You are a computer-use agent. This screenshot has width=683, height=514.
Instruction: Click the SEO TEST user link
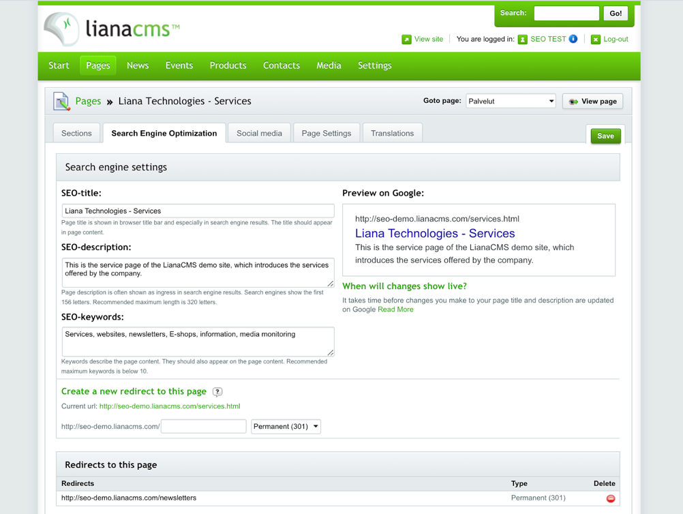[548, 40]
